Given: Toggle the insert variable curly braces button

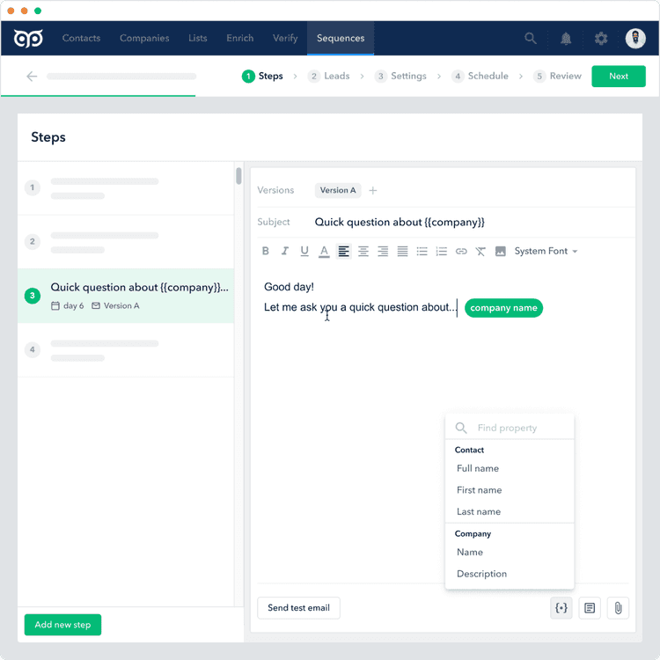Looking at the screenshot, I should pyautogui.click(x=561, y=608).
